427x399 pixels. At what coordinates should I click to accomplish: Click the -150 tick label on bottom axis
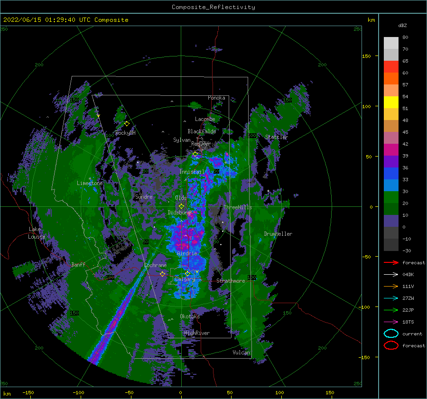click(28, 392)
